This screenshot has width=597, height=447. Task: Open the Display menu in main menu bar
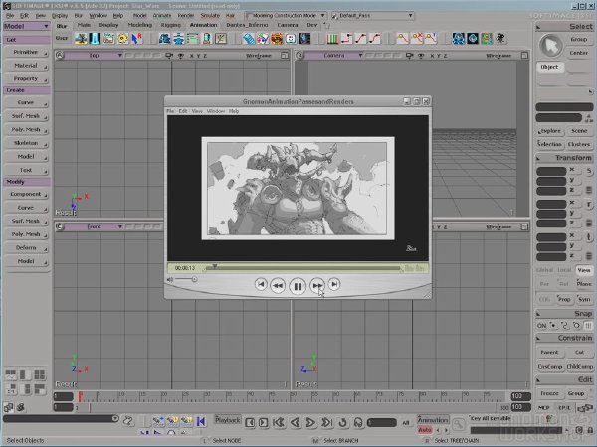pos(60,16)
